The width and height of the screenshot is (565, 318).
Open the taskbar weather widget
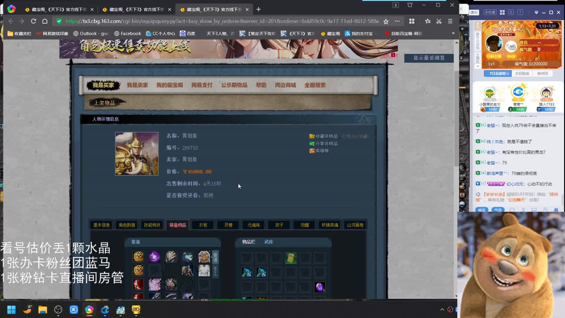pyautogui.click(x=27, y=310)
